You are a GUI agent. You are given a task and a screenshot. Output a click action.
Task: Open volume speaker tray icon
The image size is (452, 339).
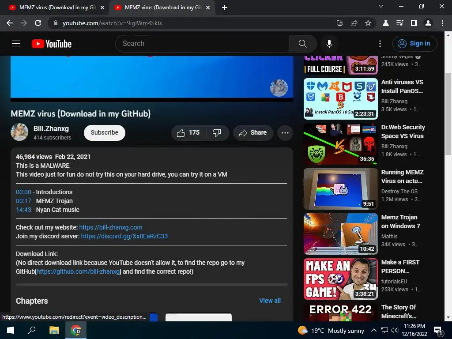(395, 330)
